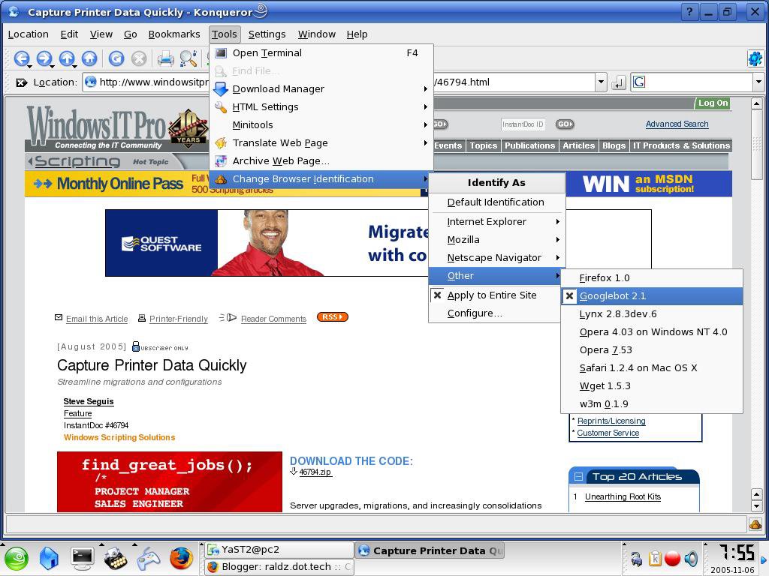Choose Opera 4.03 on Windows NT 4.0

tap(652, 332)
